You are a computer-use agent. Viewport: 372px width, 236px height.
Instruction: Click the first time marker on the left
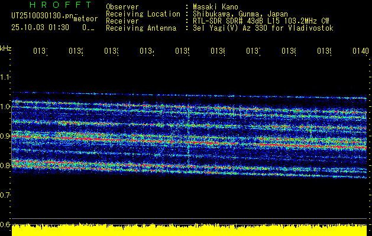[40, 52]
